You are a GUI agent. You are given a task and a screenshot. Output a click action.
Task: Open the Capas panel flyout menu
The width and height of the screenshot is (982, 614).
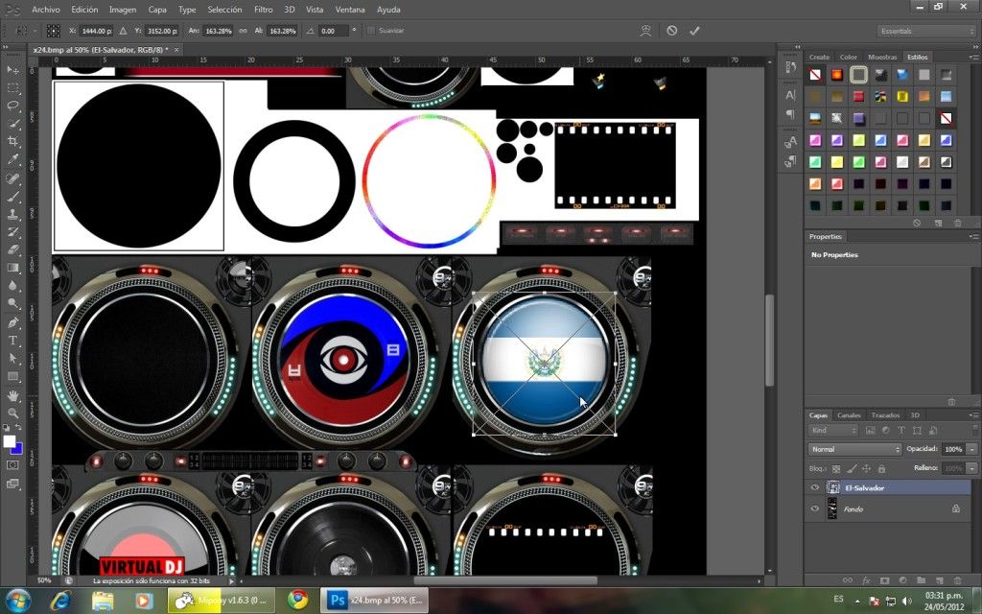(973, 414)
